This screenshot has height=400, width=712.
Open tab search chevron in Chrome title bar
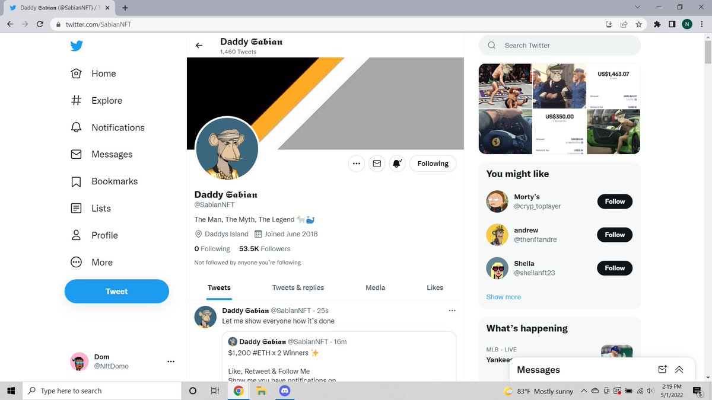tap(637, 7)
